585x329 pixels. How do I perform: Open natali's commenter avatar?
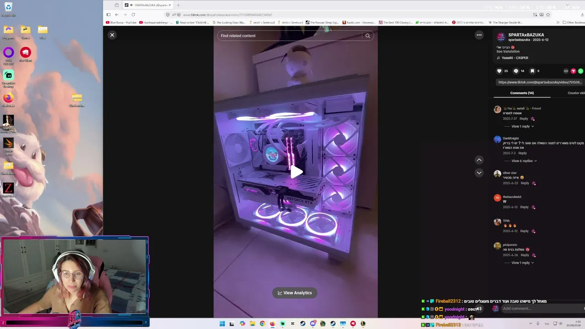click(497, 109)
